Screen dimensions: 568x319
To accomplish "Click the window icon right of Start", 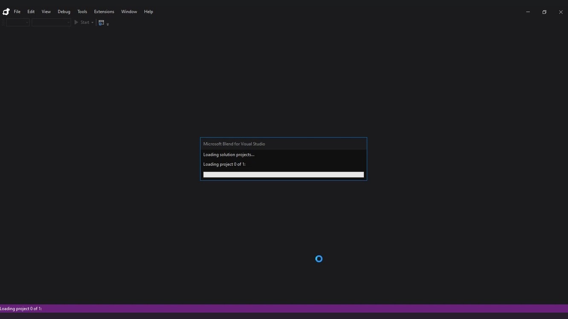I will 101,23.
